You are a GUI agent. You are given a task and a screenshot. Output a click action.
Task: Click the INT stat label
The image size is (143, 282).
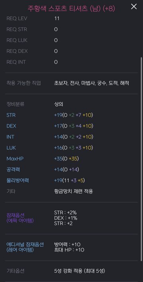point(10,137)
